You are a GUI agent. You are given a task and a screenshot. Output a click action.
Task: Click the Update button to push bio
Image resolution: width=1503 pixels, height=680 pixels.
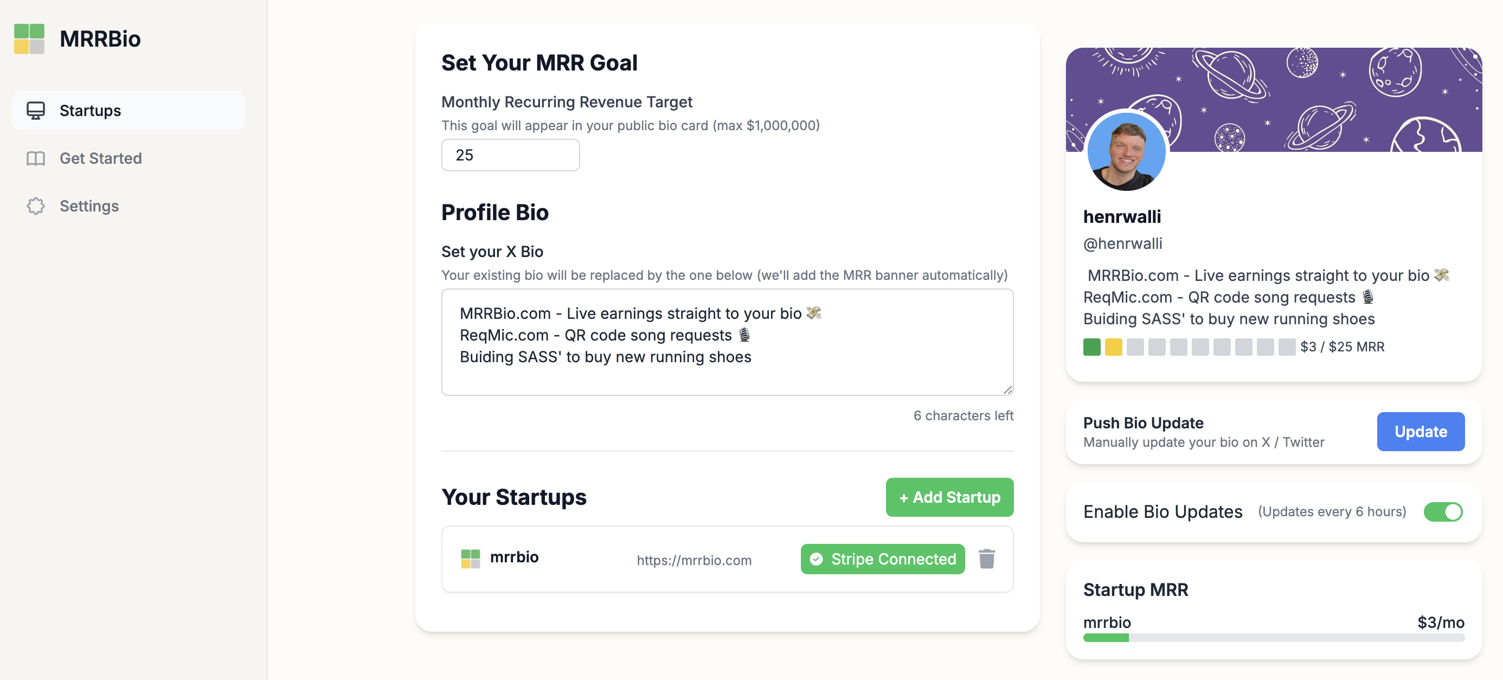pos(1421,431)
